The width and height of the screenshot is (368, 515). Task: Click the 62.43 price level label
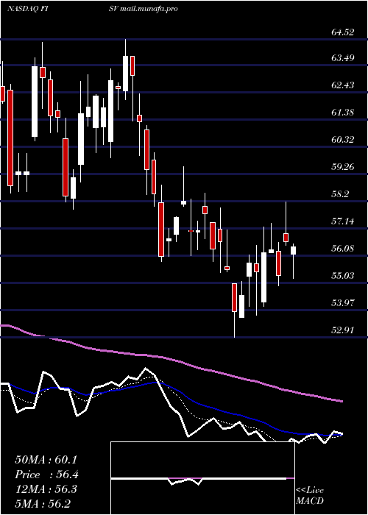pos(343,85)
